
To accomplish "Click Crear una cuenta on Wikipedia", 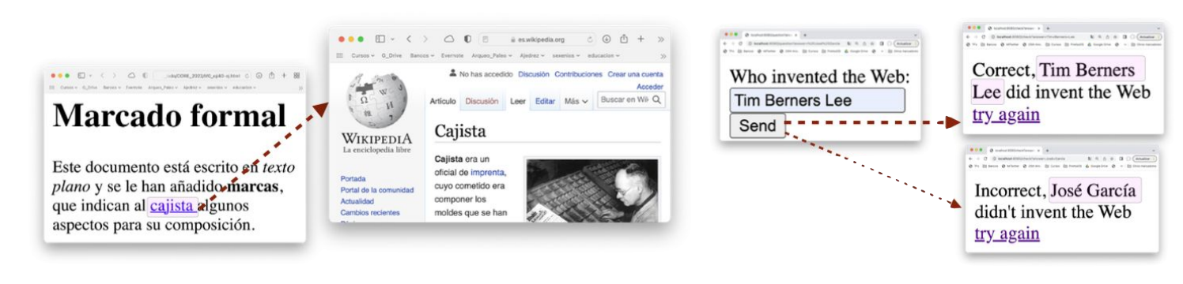I will point(635,74).
